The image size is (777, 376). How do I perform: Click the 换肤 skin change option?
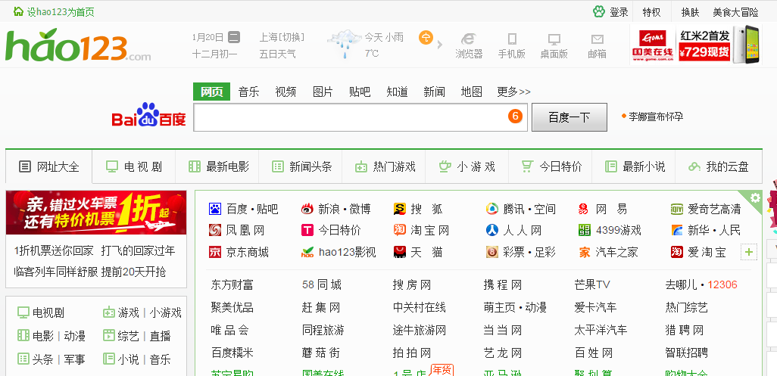tap(690, 12)
